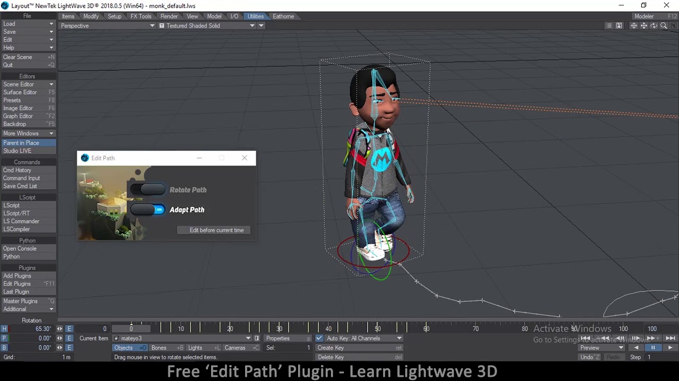The width and height of the screenshot is (679, 381).
Task: Switch to the FX Tools tab
Action: click(x=141, y=16)
